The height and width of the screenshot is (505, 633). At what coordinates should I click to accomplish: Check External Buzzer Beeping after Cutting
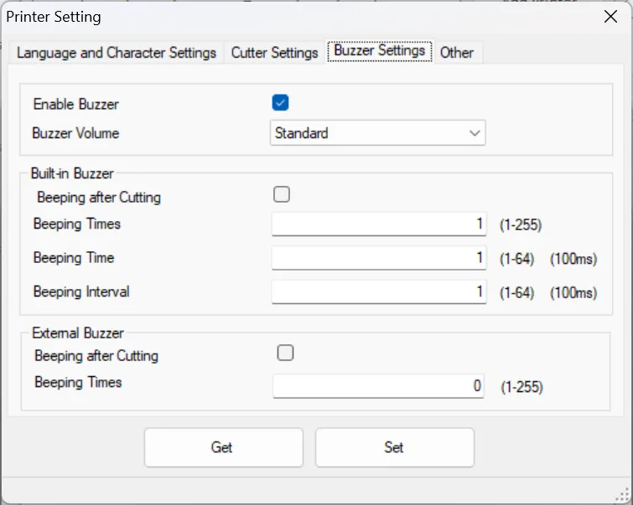click(x=285, y=353)
